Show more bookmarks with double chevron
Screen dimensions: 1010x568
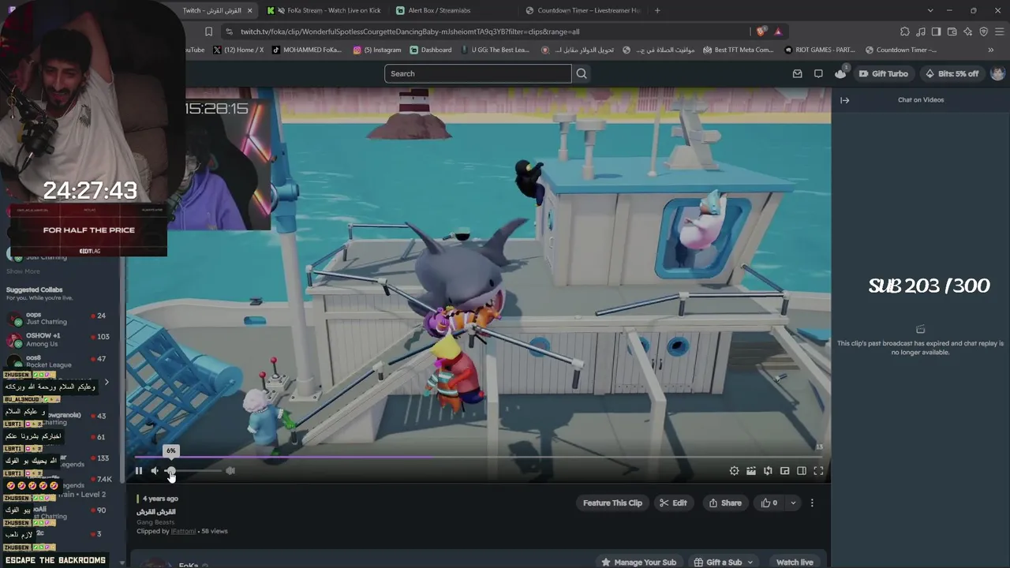(991, 50)
